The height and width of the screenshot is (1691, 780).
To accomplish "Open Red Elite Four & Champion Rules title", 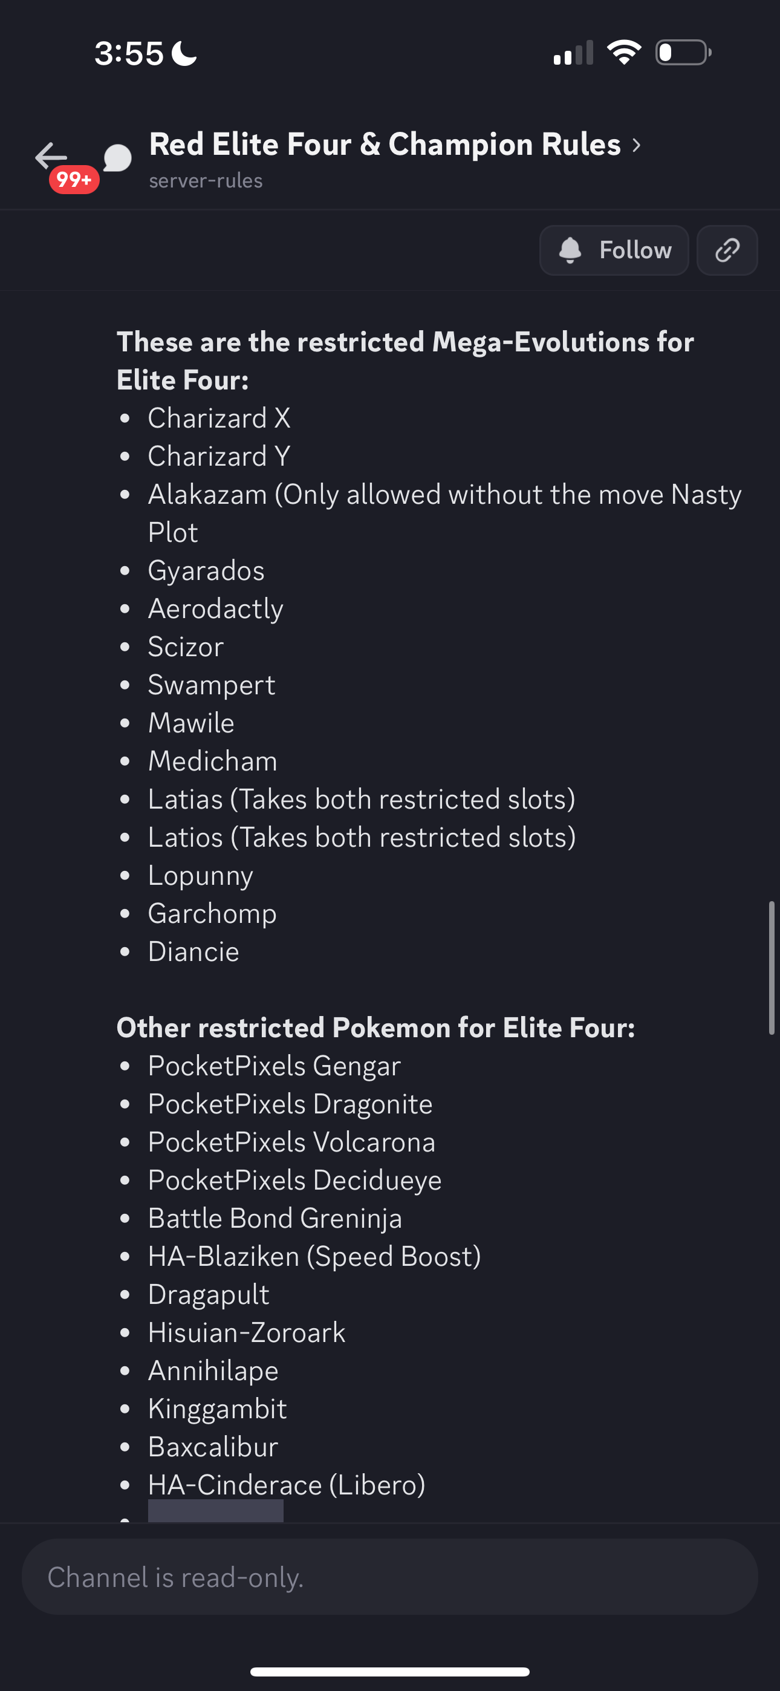I will [385, 145].
